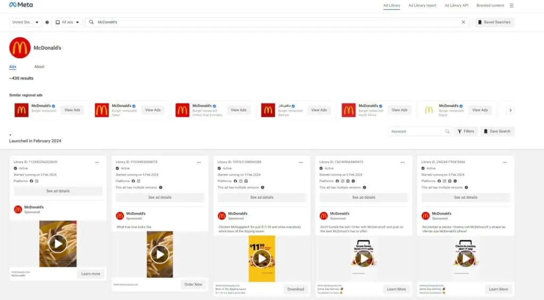Click the Save Search button
Viewport: 544px width, 300px height.
497,131
